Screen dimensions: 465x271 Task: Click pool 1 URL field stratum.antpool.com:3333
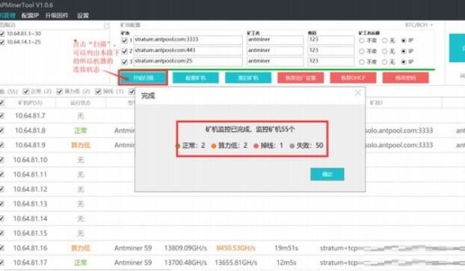[188, 40]
